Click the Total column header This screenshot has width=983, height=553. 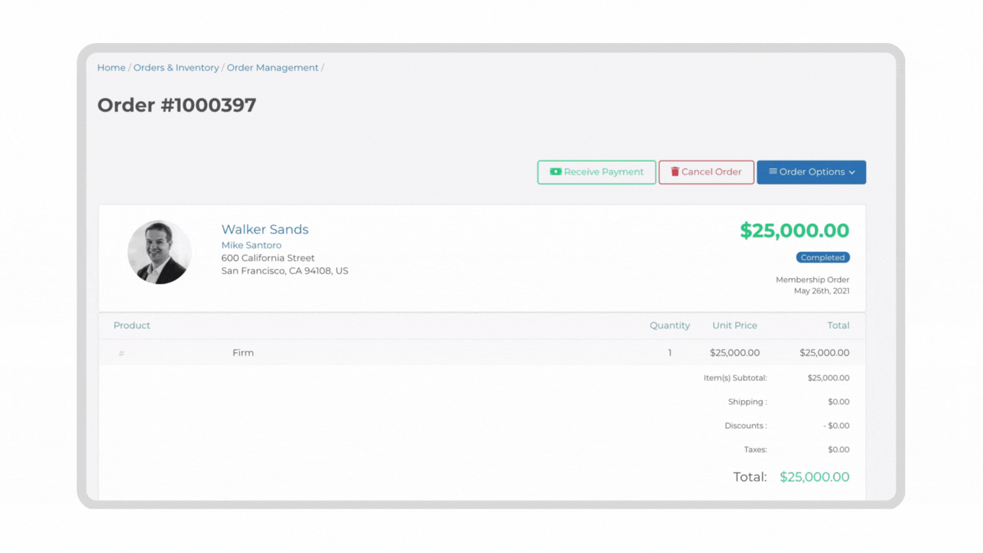[x=838, y=326]
